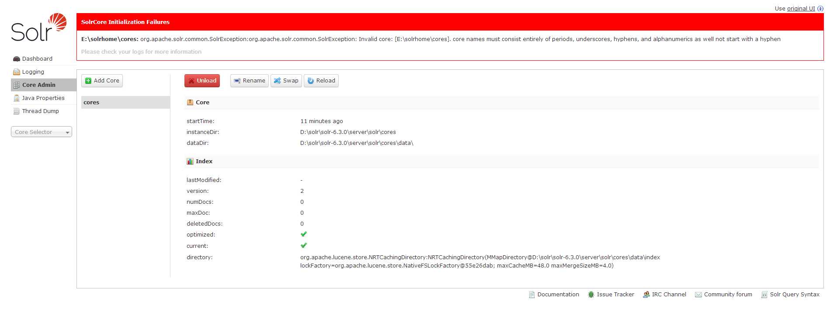Click the optimized green checkmark

[x=304, y=234]
